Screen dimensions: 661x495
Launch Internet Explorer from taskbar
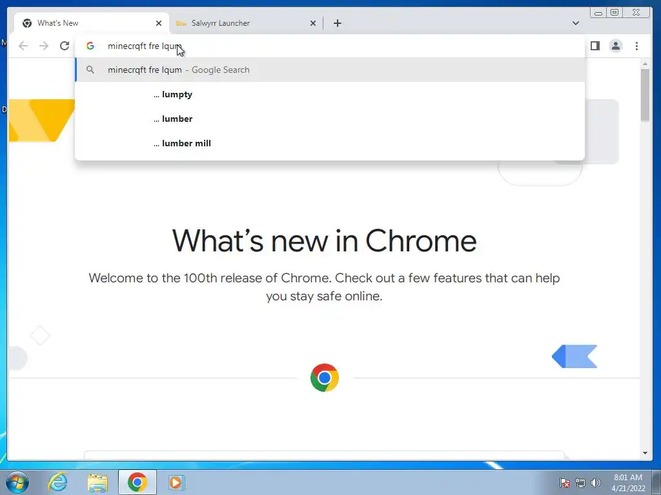[x=57, y=482]
